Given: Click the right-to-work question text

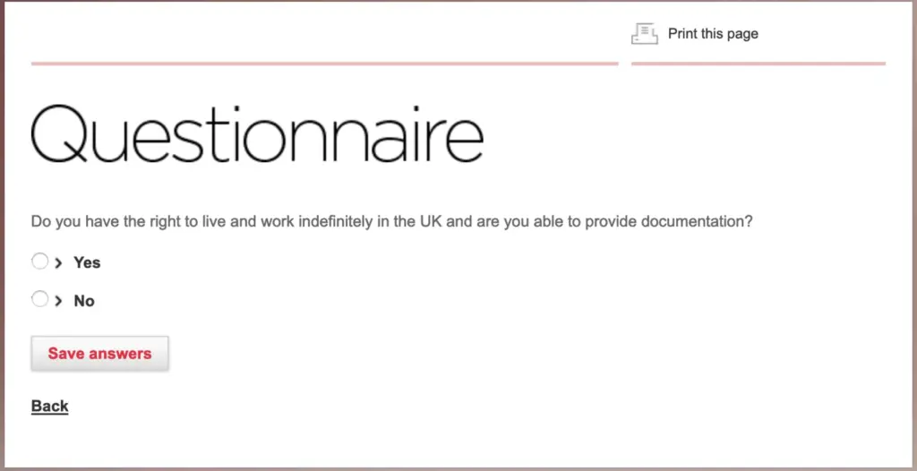Looking at the screenshot, I should pyautogui.click(x=392, y=222).
